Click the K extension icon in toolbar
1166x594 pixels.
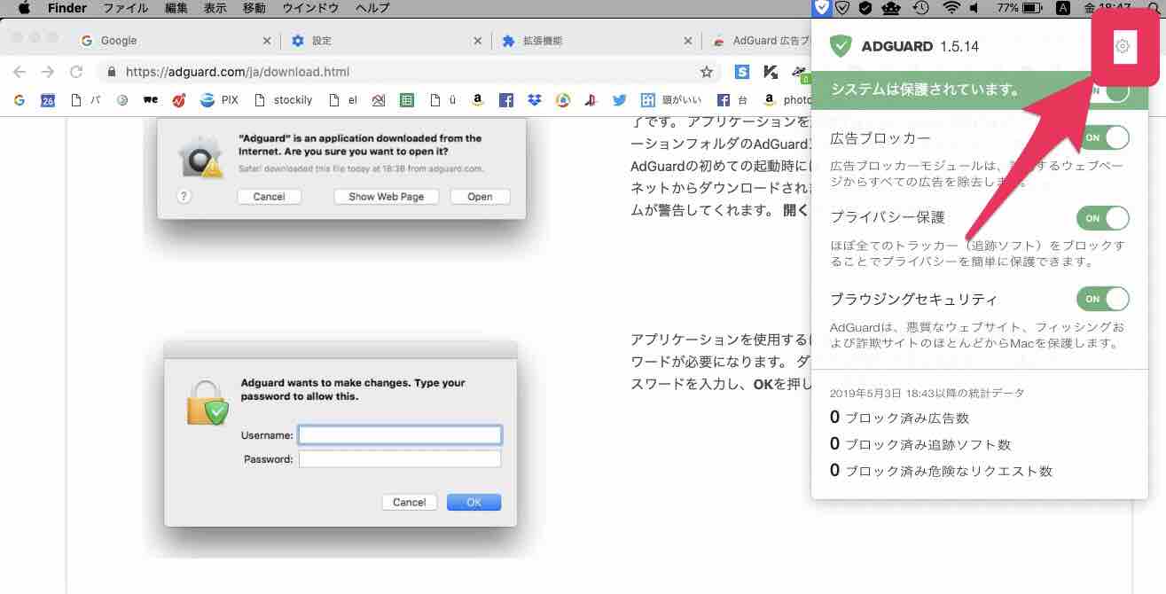pyautogui.click(x=771, y=72)
